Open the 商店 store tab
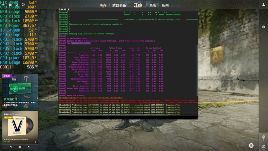The image size is (268, 151). click(x=153, y=5)
